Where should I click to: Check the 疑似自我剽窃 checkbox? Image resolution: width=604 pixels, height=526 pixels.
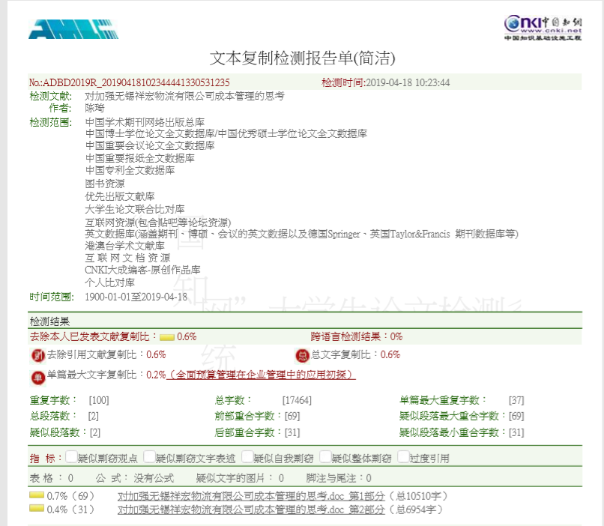tap(247, 456)
